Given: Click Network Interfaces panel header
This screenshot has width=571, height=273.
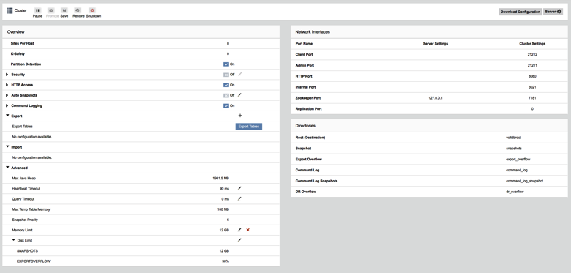Looking at the screenshot, I should click(x=429, y=32).
